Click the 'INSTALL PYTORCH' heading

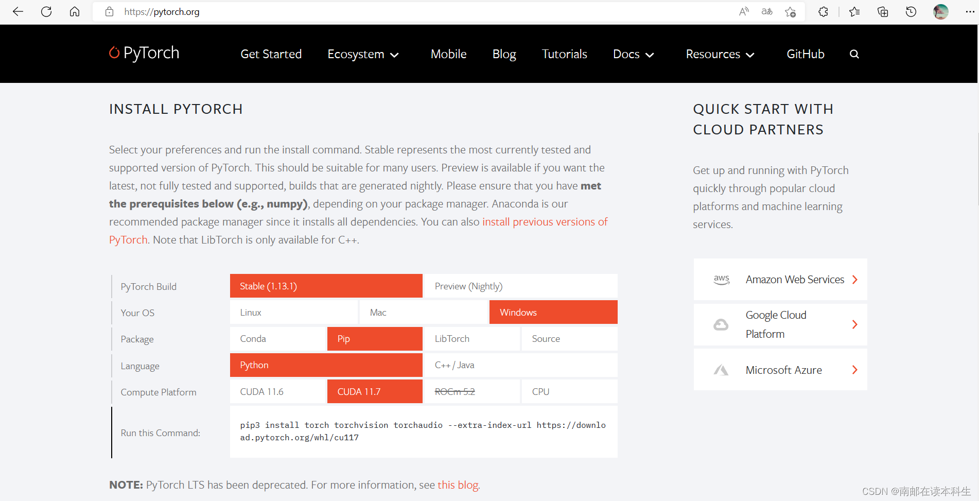[x=176, y=109]
